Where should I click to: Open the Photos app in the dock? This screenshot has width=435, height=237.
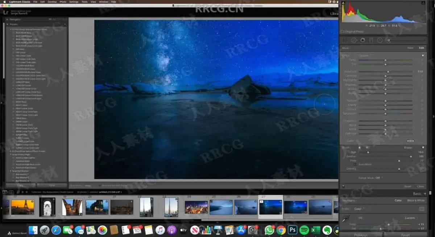(x=103, y=230)
